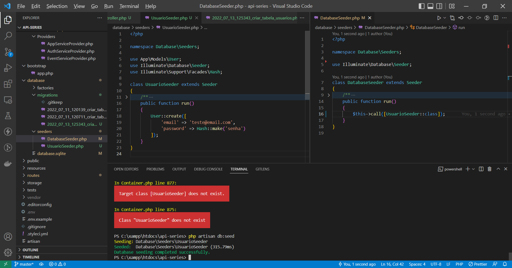
Task: Unfold the docblock at line 11
Action: pyautogui.click(x=127, y=97)
